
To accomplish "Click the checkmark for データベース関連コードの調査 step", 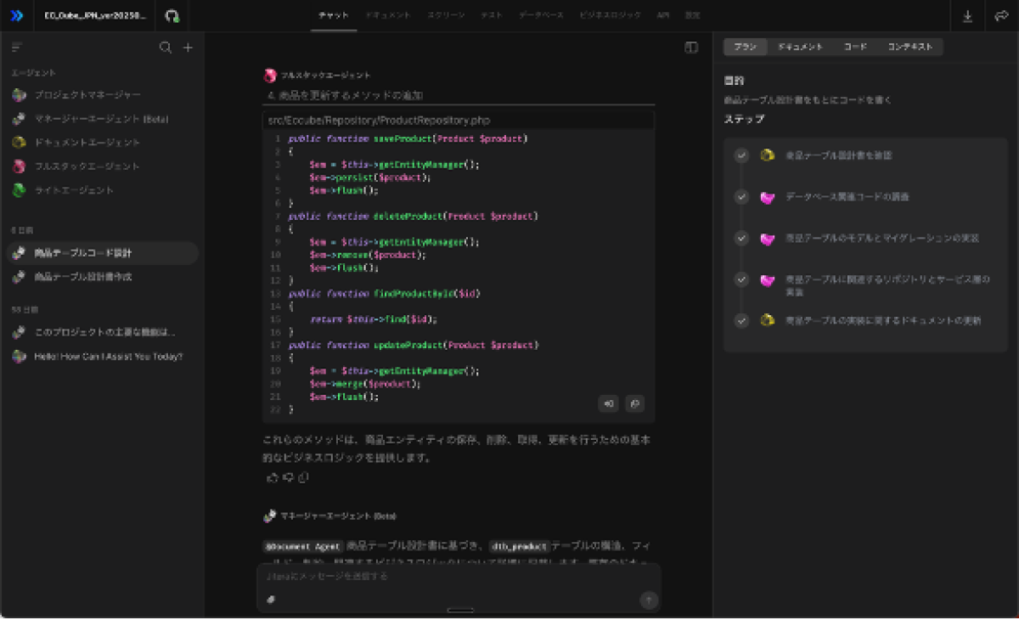I will (741, 197).
